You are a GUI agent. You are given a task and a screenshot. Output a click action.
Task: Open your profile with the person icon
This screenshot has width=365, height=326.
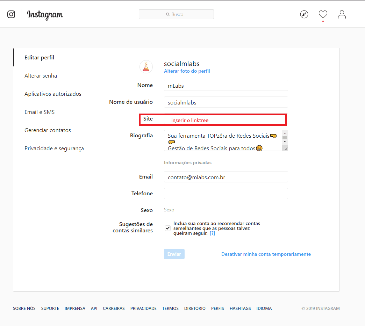tap(342, 14)
